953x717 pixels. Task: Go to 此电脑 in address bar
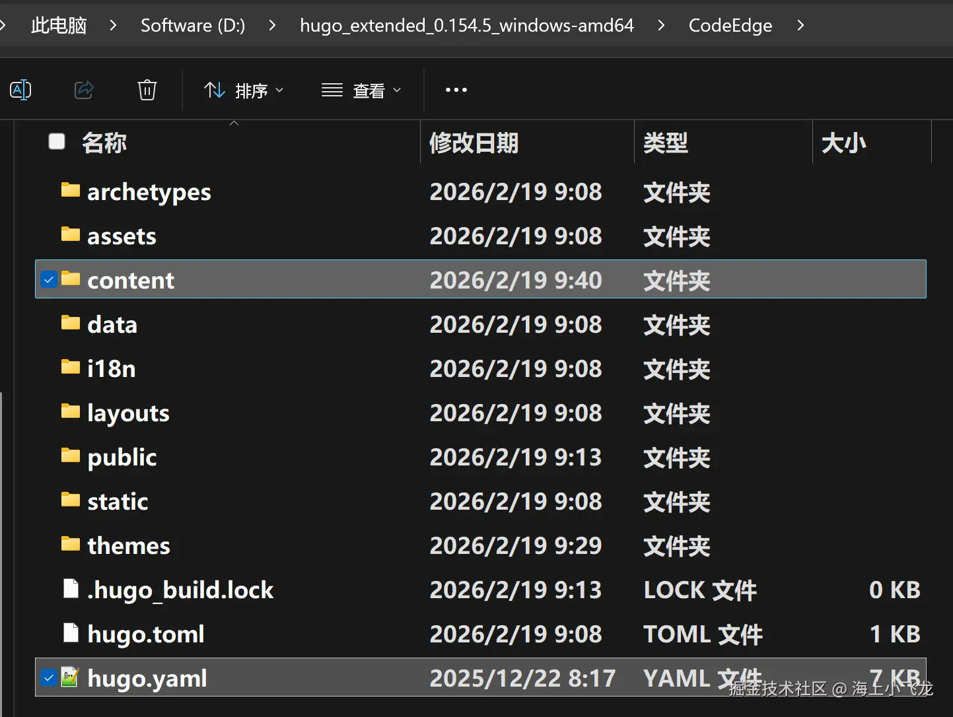[59, 25]
